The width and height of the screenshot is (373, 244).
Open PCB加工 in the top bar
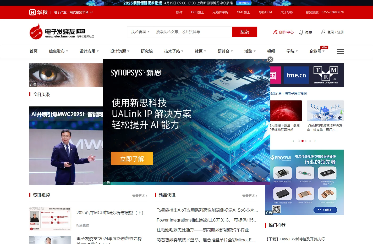[198, 12]
